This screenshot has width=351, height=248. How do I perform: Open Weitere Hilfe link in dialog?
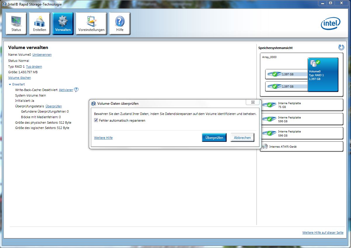(103, 138)
